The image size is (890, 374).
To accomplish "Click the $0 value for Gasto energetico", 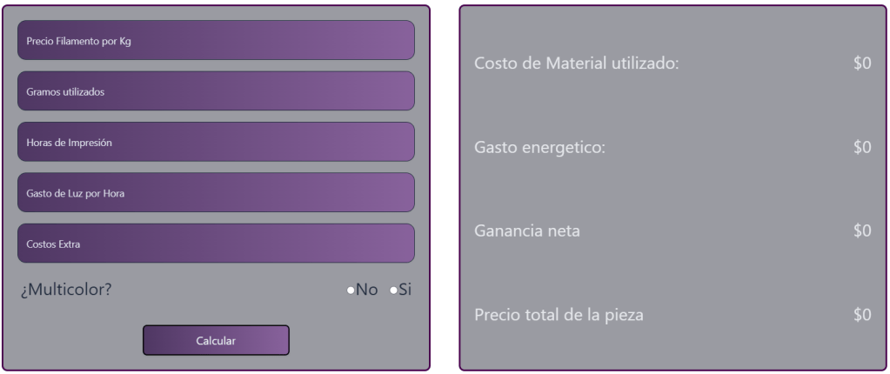I will (862, 147).
